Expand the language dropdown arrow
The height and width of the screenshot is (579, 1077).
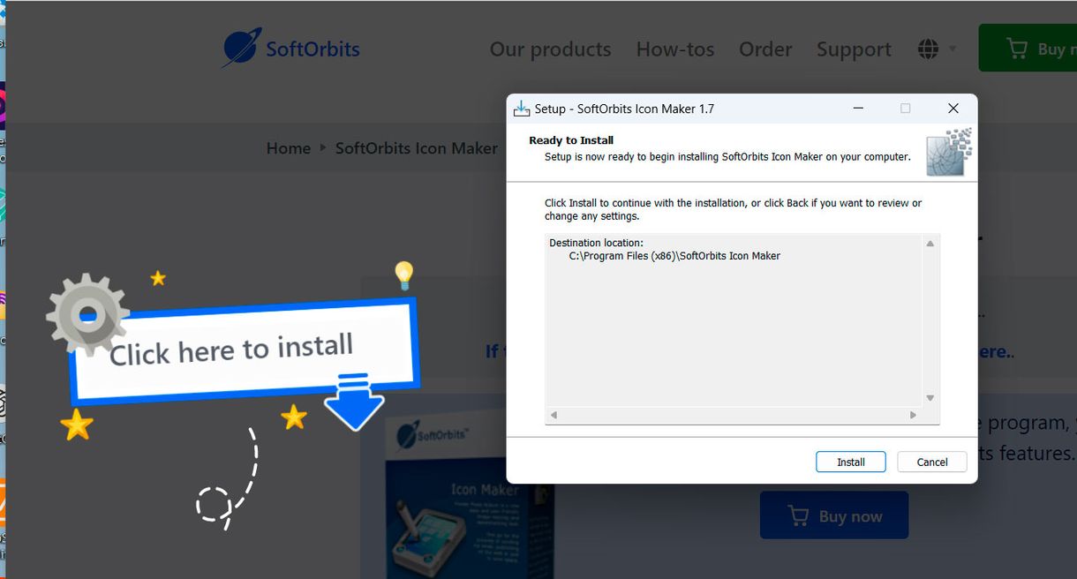tap(953, 49)
